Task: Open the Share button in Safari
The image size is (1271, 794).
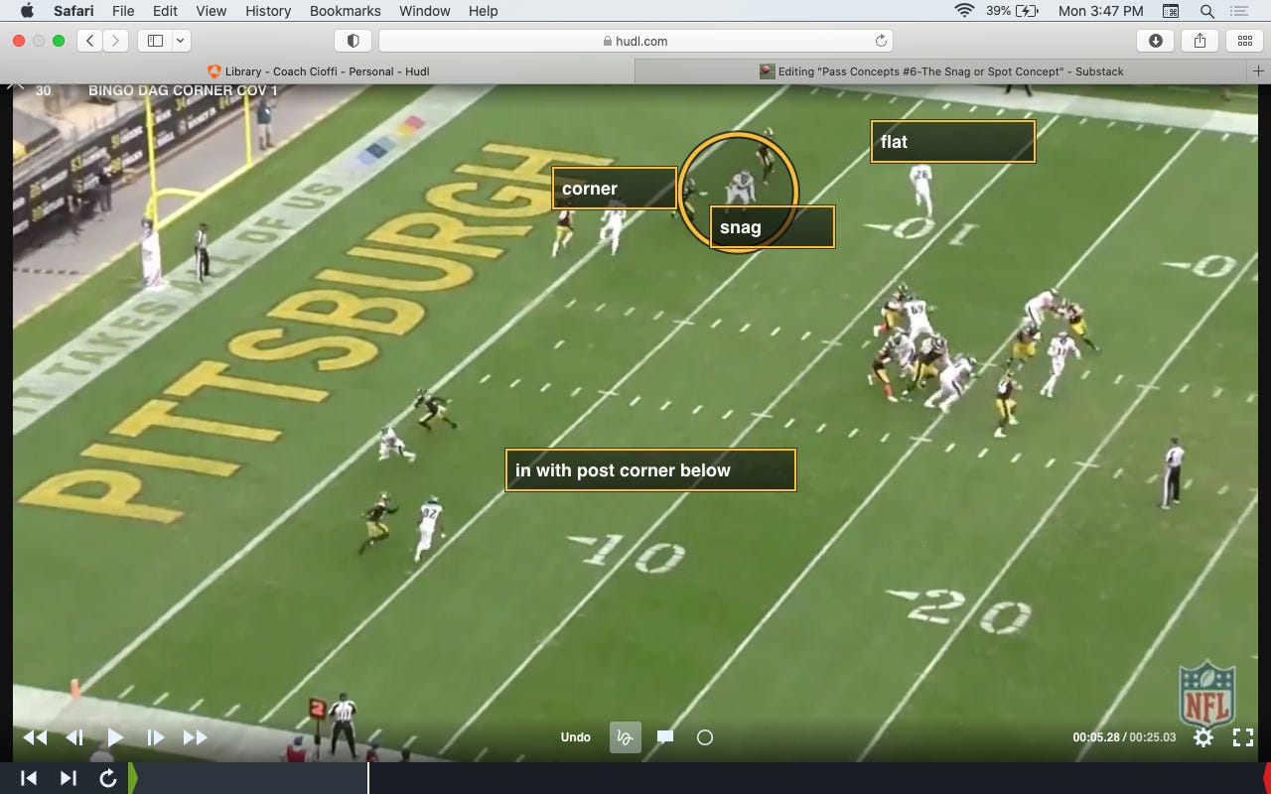Action: coord(1200,41)
